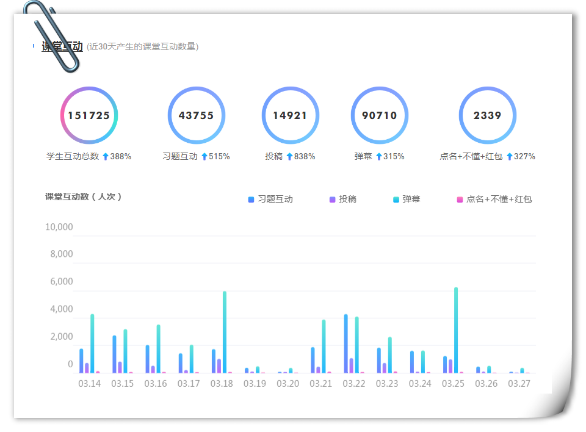Click the tallest 弹幕 bar on 03.25
The image size is (586, 432).
click(456, 329)
